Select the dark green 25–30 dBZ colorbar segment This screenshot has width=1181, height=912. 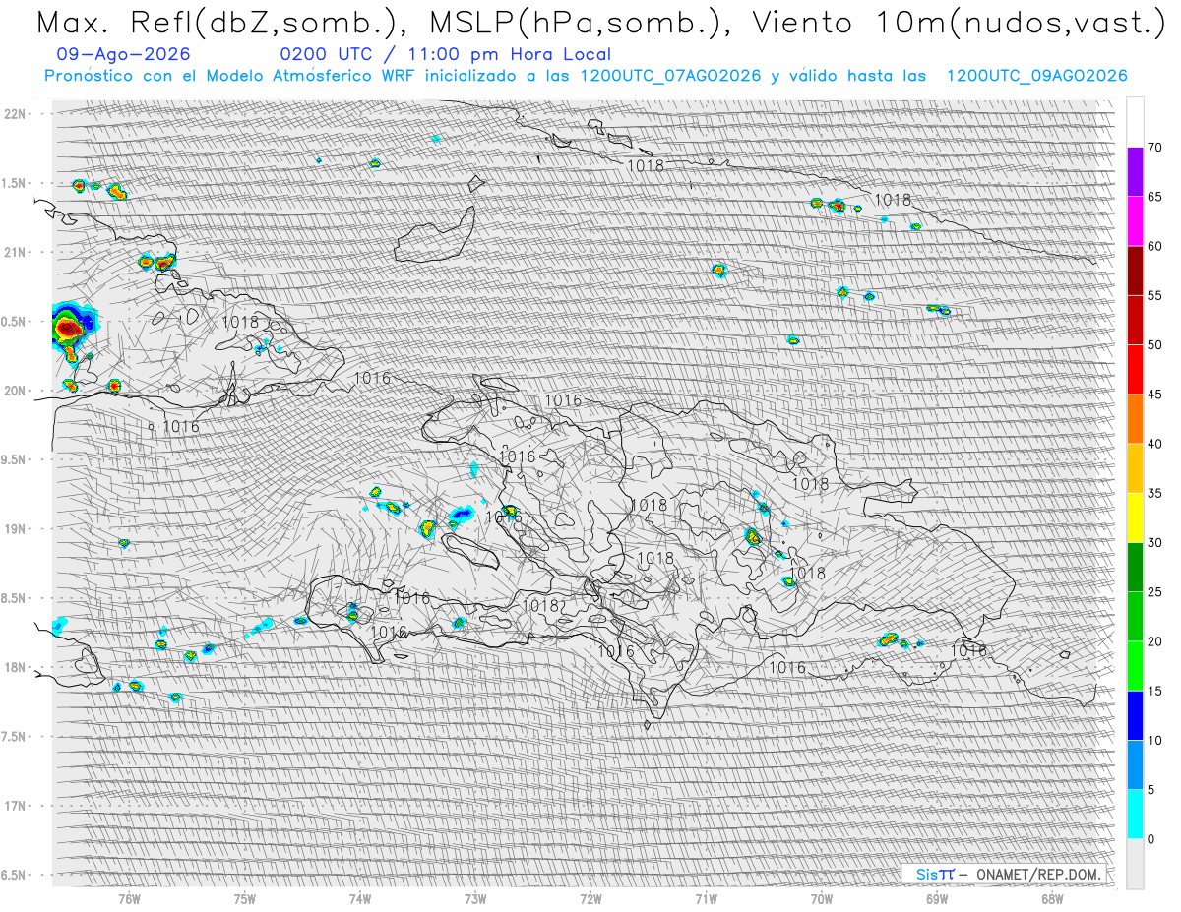click(1135, 568)
